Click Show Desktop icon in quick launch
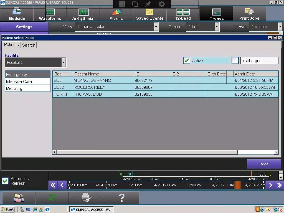284x213 pixels. tap(28, 210)
